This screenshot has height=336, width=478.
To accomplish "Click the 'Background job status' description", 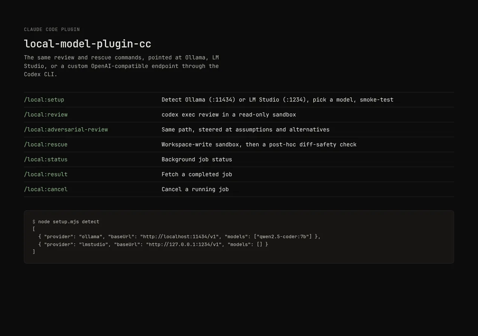I will click(197, 159).
